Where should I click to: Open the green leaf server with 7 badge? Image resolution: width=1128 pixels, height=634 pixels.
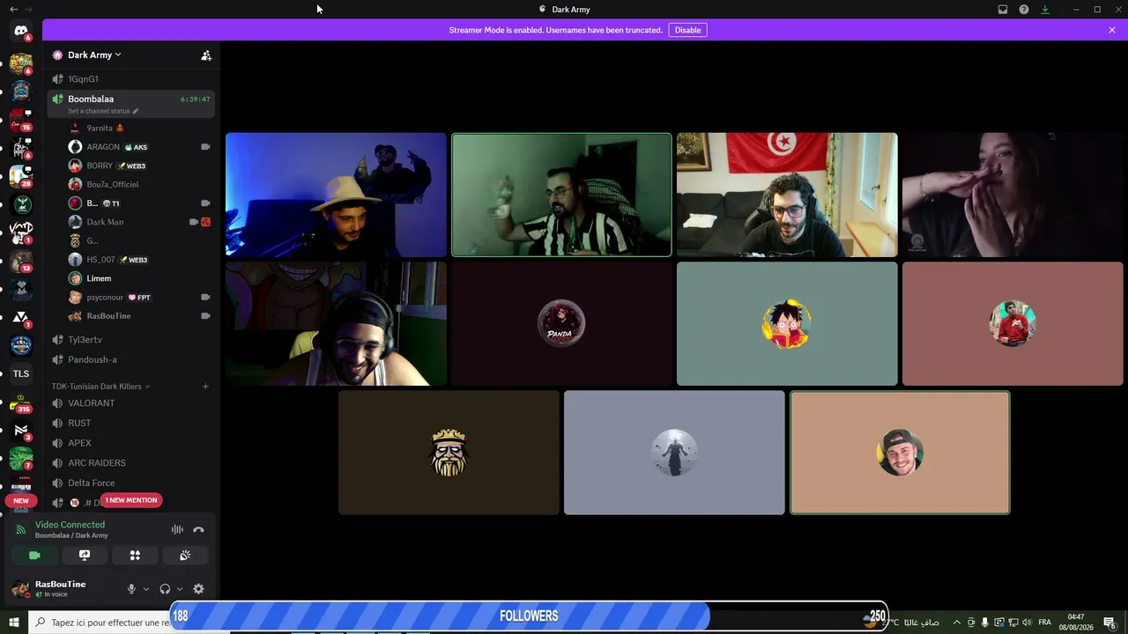tap(21, 459)
